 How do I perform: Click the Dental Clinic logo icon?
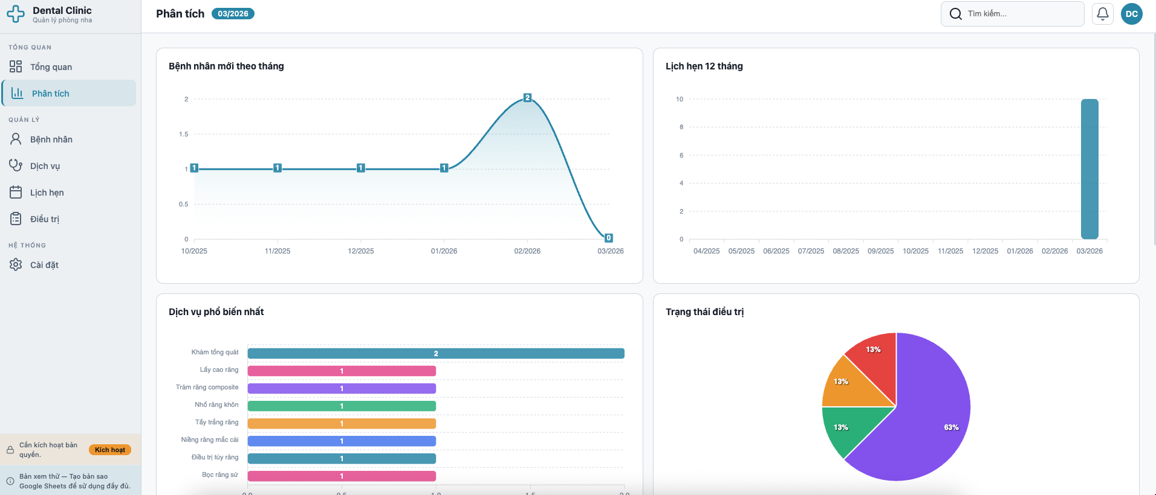pyautogui.click(x=16, y=14)
